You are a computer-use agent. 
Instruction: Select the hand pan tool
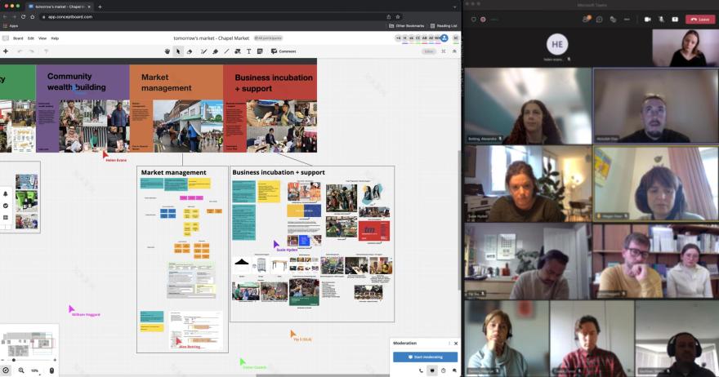pyautogui.click(x=167, y=51)
